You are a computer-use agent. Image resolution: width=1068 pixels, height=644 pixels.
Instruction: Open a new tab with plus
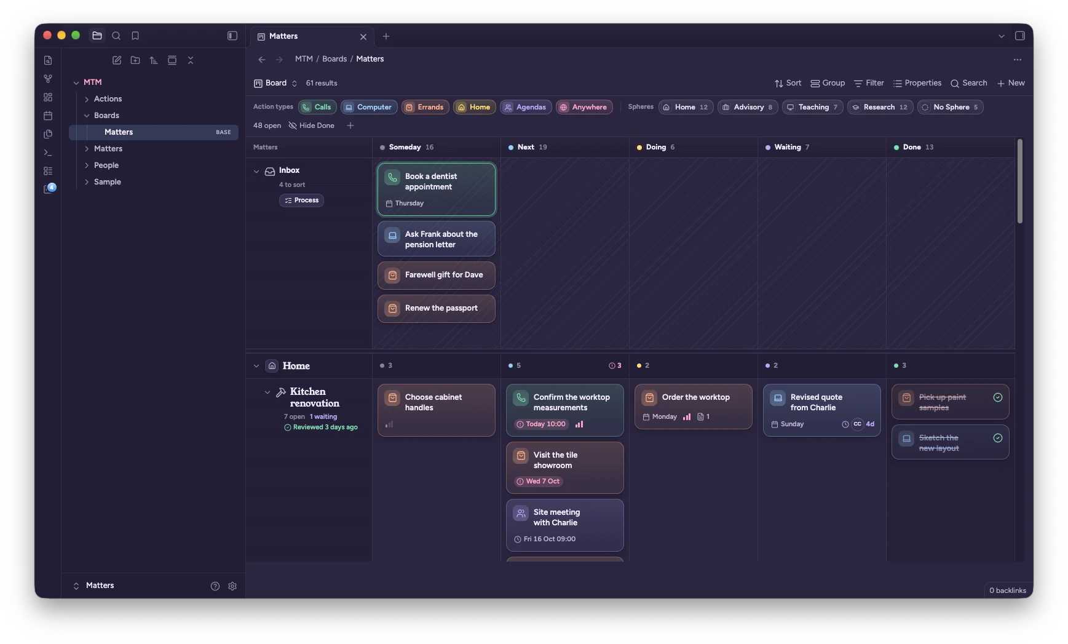click(x=386, y=36)
